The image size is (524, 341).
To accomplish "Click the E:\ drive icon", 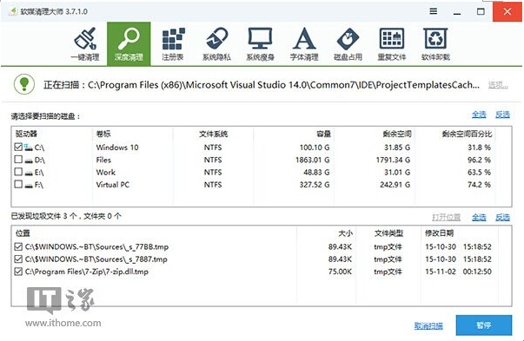I will 29,173.
